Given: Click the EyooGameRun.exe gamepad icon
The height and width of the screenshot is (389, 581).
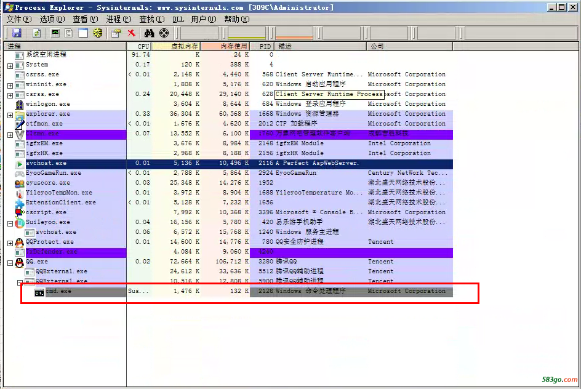Looking at the screenshot, I should point(20,174).
